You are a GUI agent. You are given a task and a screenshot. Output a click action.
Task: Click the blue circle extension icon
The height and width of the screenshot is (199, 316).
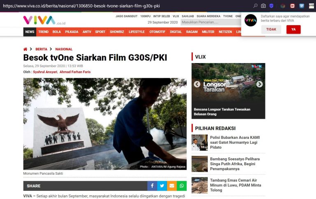click(x=302, y=6)
